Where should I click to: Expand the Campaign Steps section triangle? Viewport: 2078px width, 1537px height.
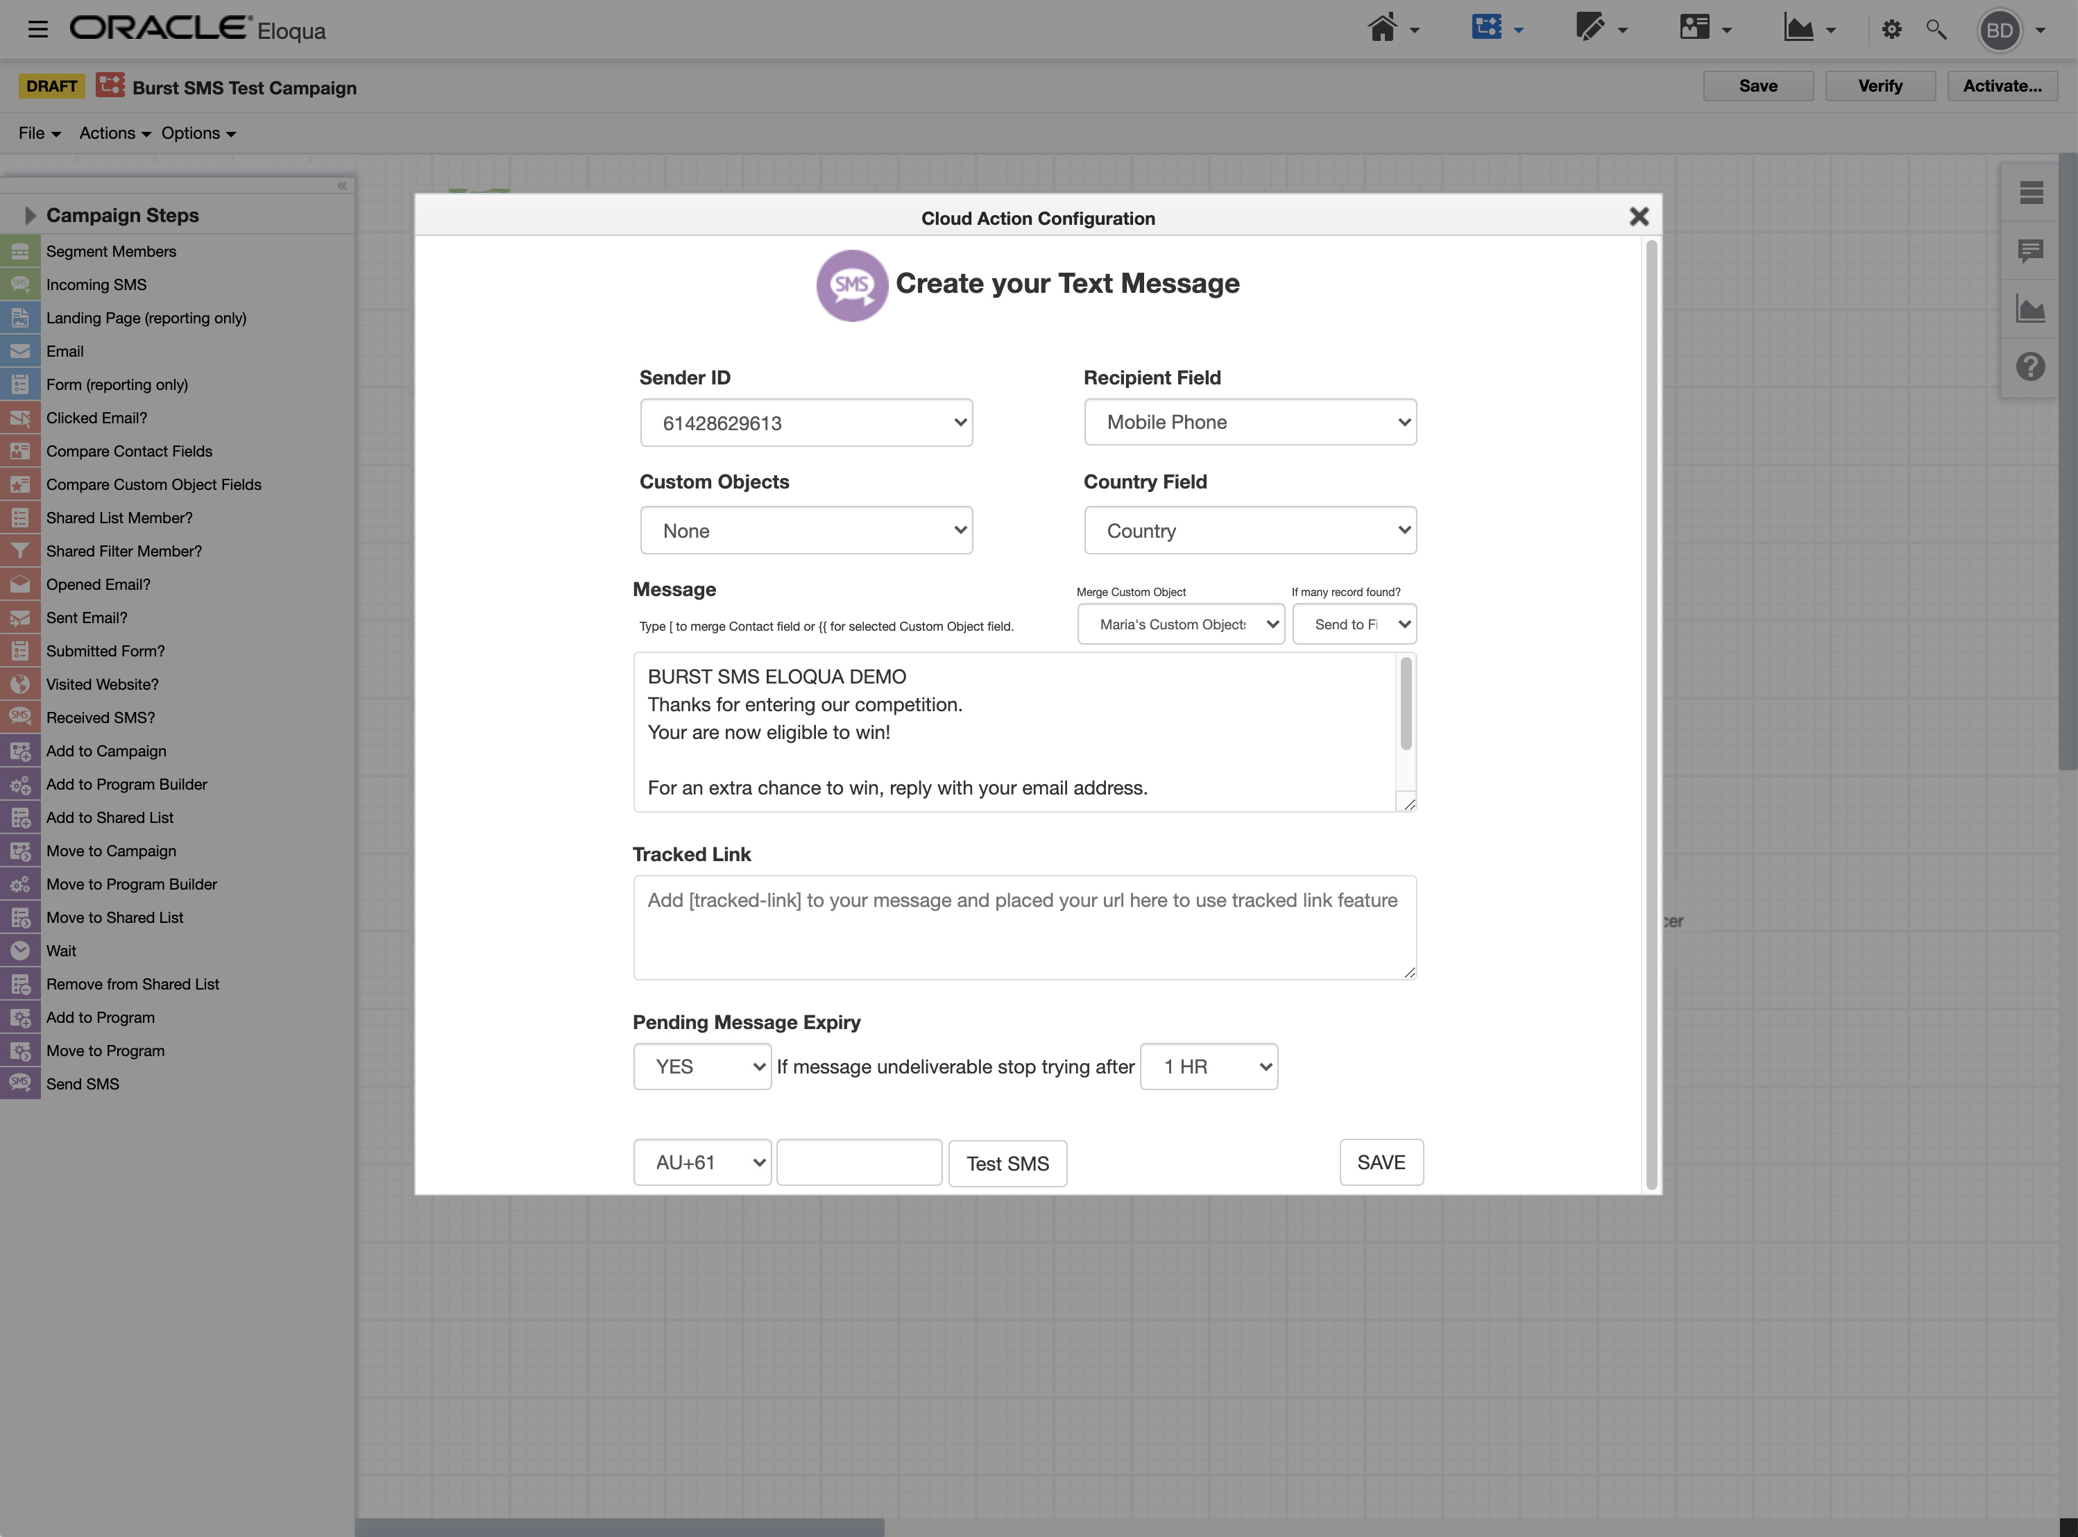(x=30, y=216)
